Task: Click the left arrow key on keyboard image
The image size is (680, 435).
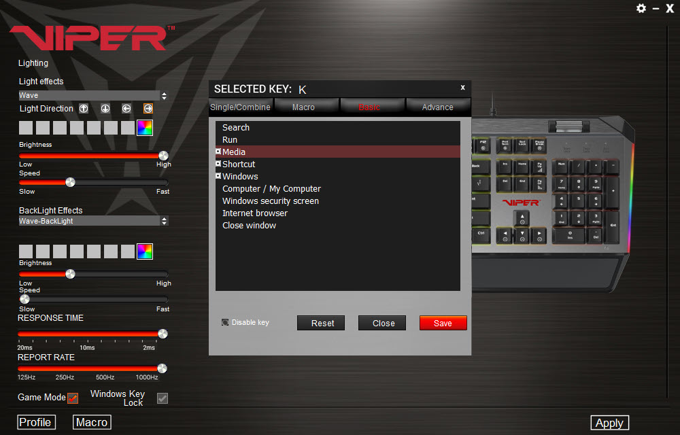Action: pyautogui.click(x=505, y=236)
